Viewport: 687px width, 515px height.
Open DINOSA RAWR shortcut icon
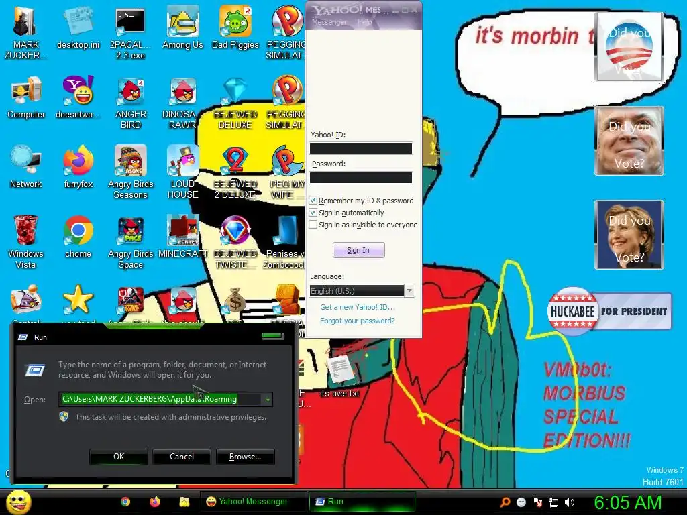click(x=182, y=103)
